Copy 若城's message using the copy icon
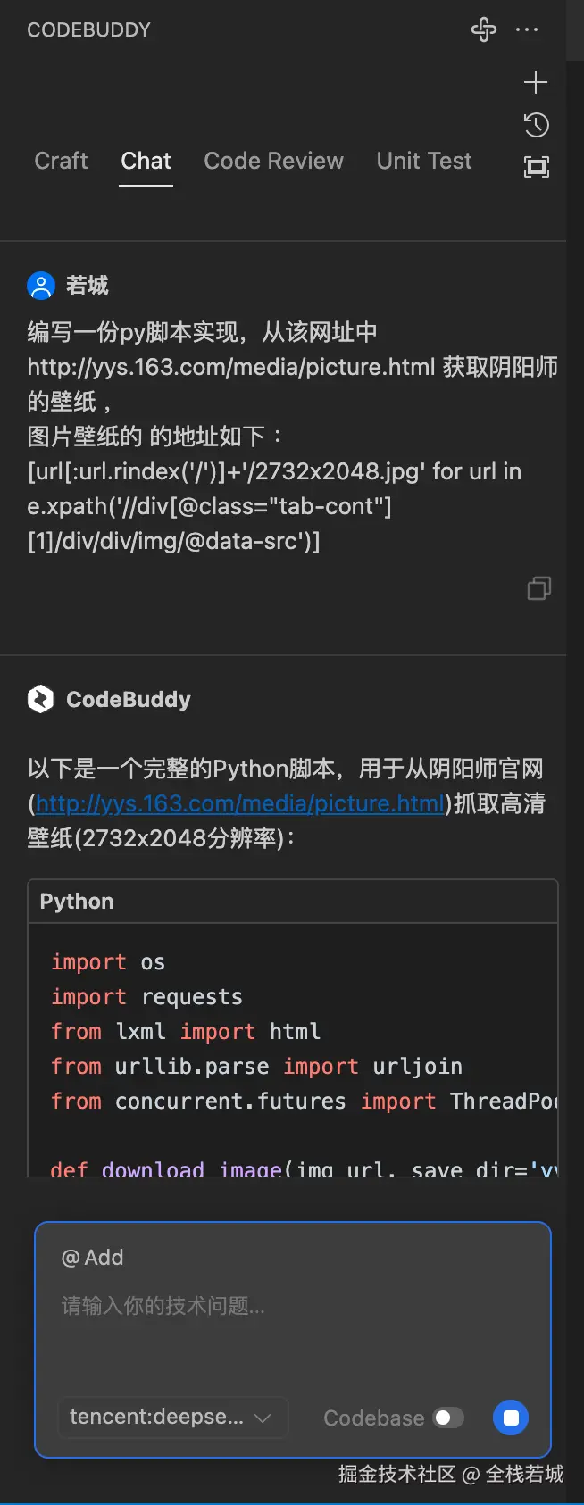The image size is (584, 1505). click(538, 588)
